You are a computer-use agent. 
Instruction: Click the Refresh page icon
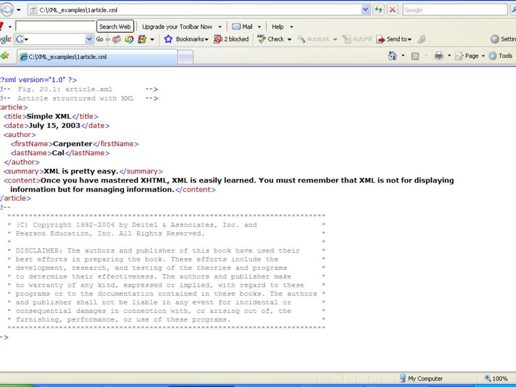click(x=378, y=10)
